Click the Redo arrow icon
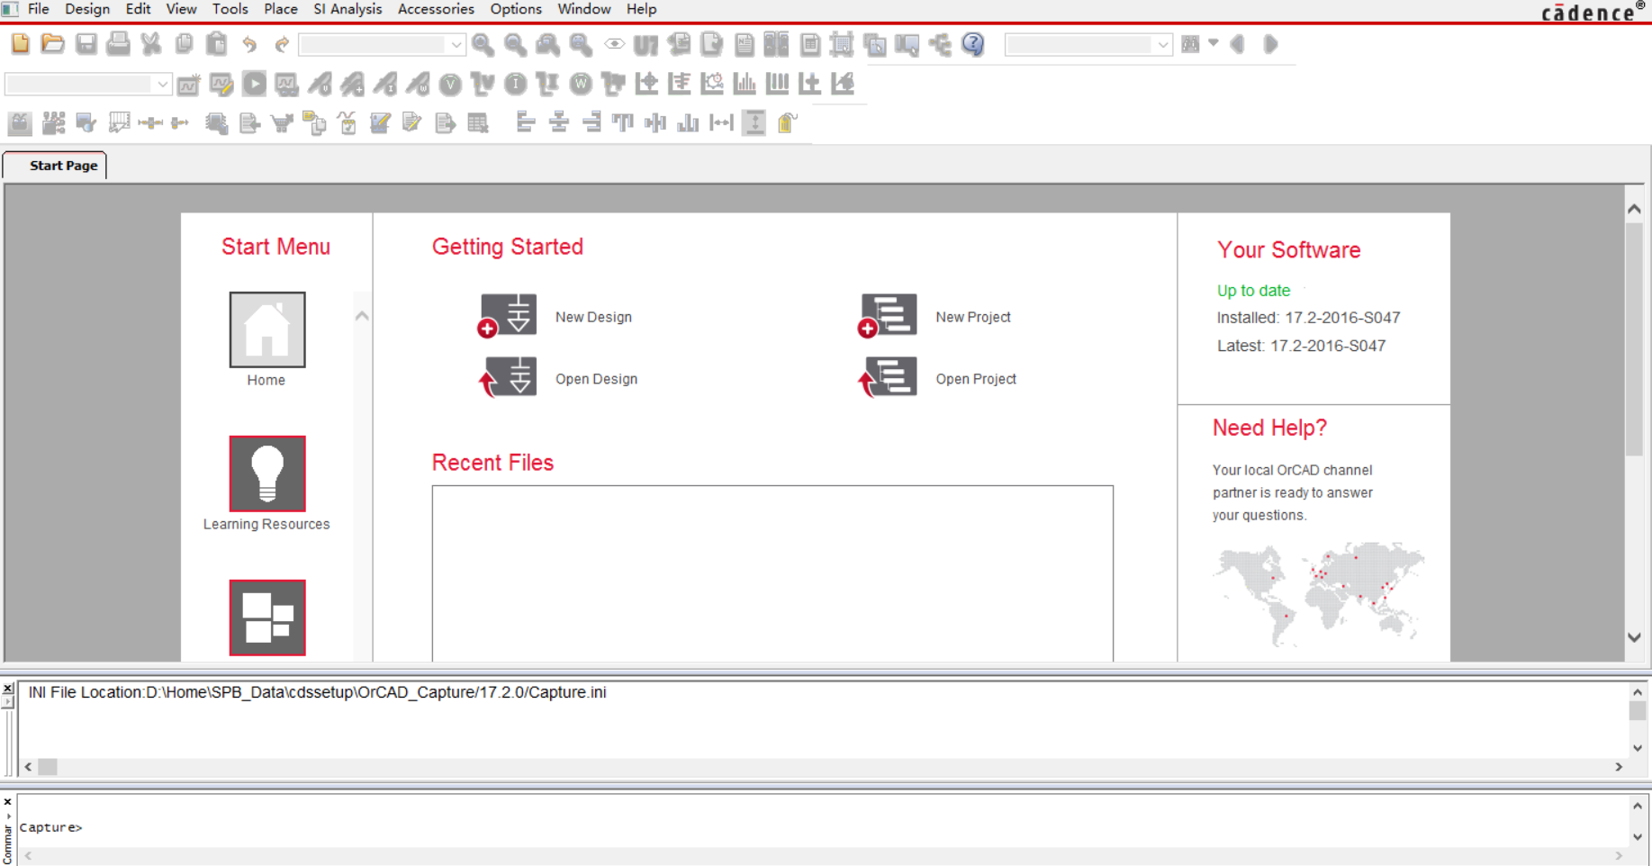This screenshot has width=1652, height=866. 282,43
